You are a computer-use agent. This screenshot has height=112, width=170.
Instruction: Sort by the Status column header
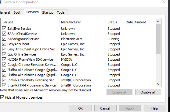click(x=115, y=22)
